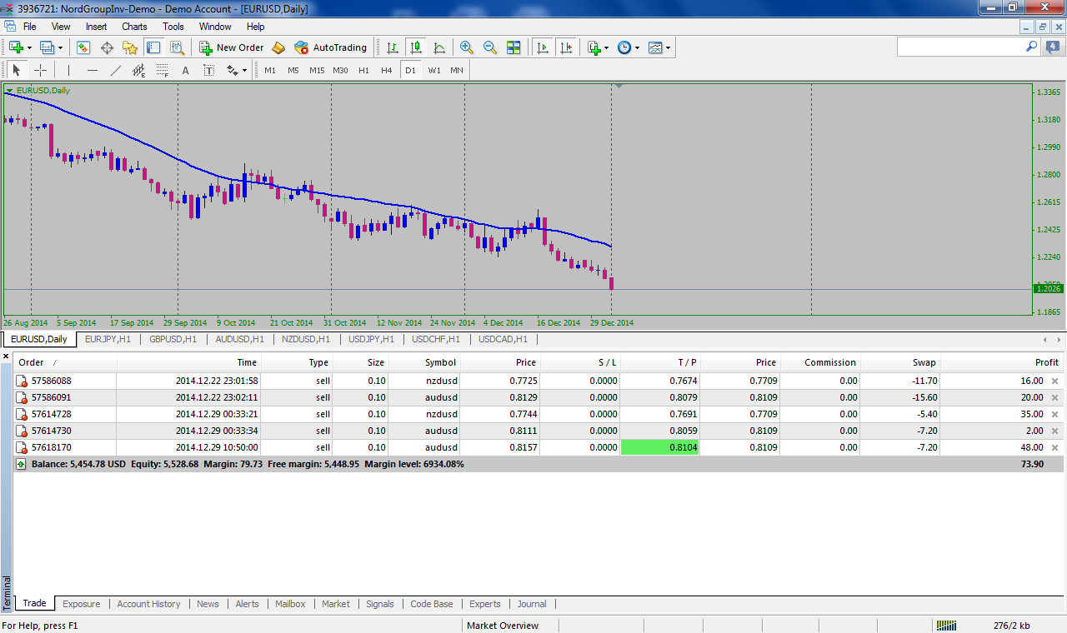Open the Navigator folder-star icon

(x=129, y=47)
